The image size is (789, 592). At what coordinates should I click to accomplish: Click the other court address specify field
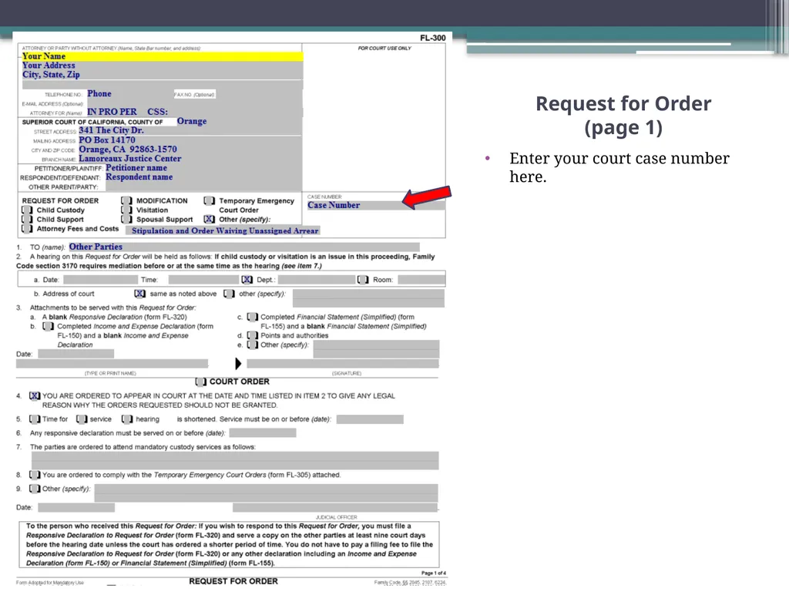pos(368,298)
